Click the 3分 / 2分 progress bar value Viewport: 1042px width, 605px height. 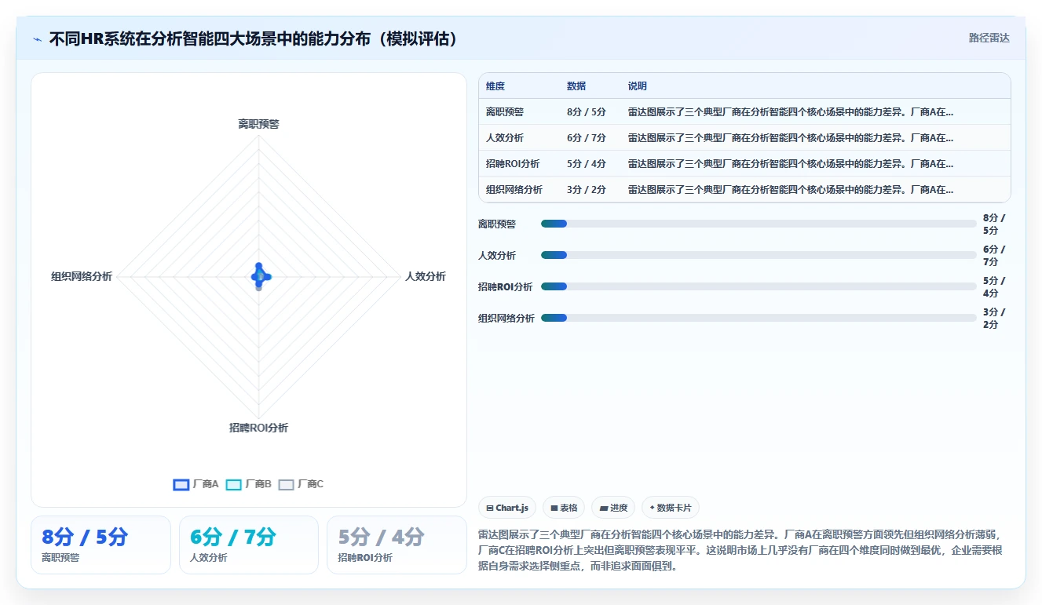pyautogui.click(x=994, y=318)
